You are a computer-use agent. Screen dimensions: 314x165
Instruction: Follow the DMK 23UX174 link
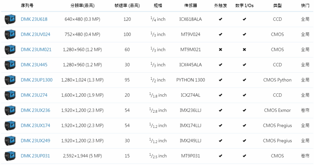pos(35,126)
